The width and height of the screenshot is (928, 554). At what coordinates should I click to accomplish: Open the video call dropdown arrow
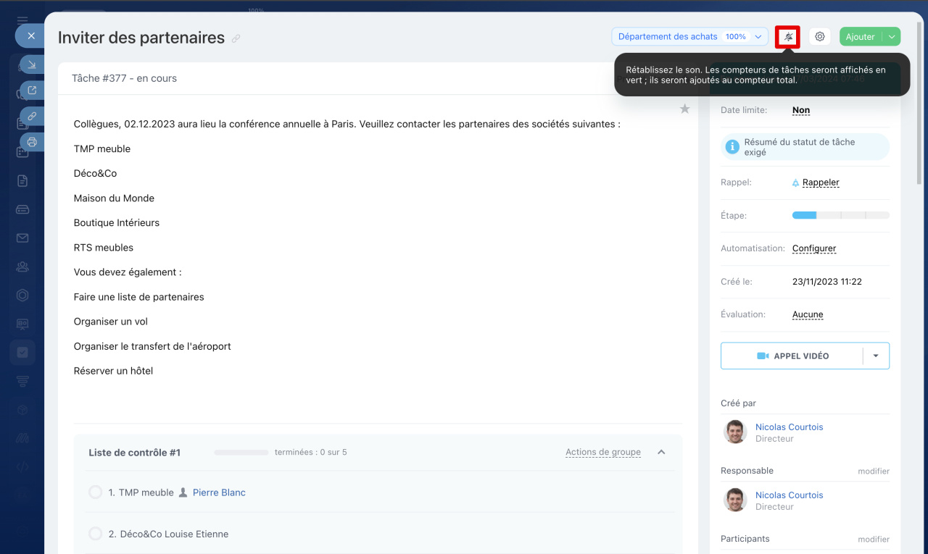[876, 356]
